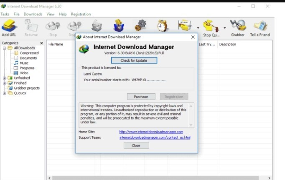Viewport: 285px width, 180px height.
Task: Click the horizontal scrollbar left arrow
Action: (x=49, y=178)
